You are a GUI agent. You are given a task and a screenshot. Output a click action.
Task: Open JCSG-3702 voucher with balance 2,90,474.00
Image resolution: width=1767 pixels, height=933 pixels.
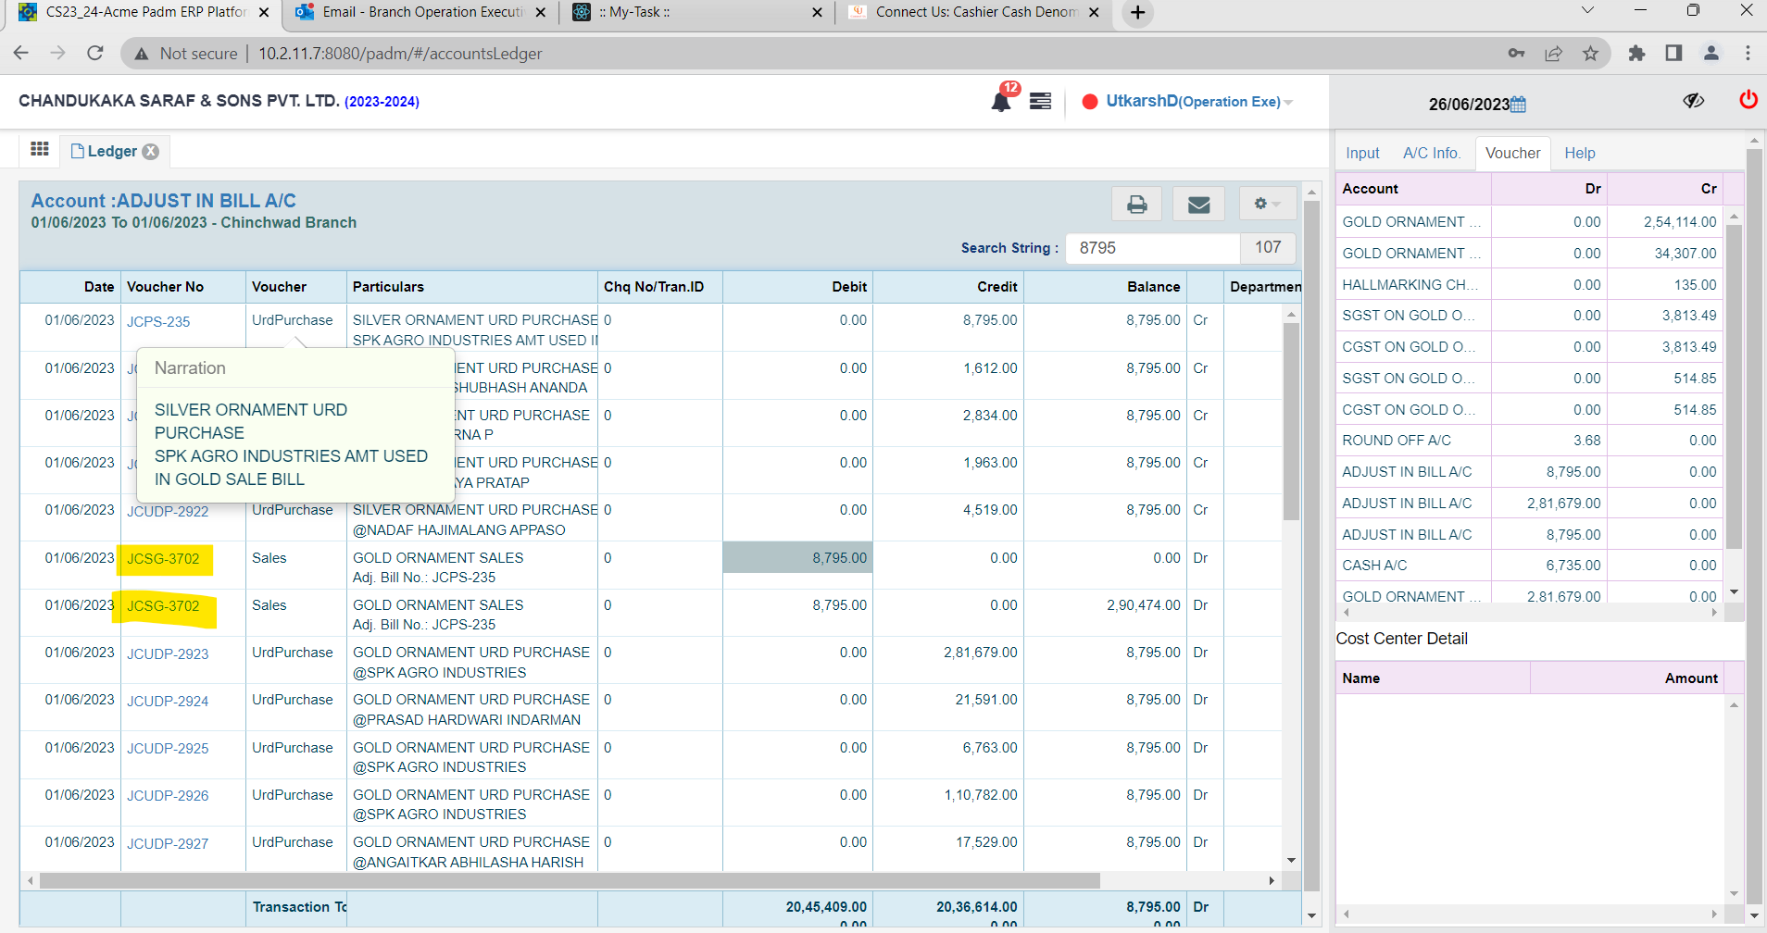coord(163,605)
